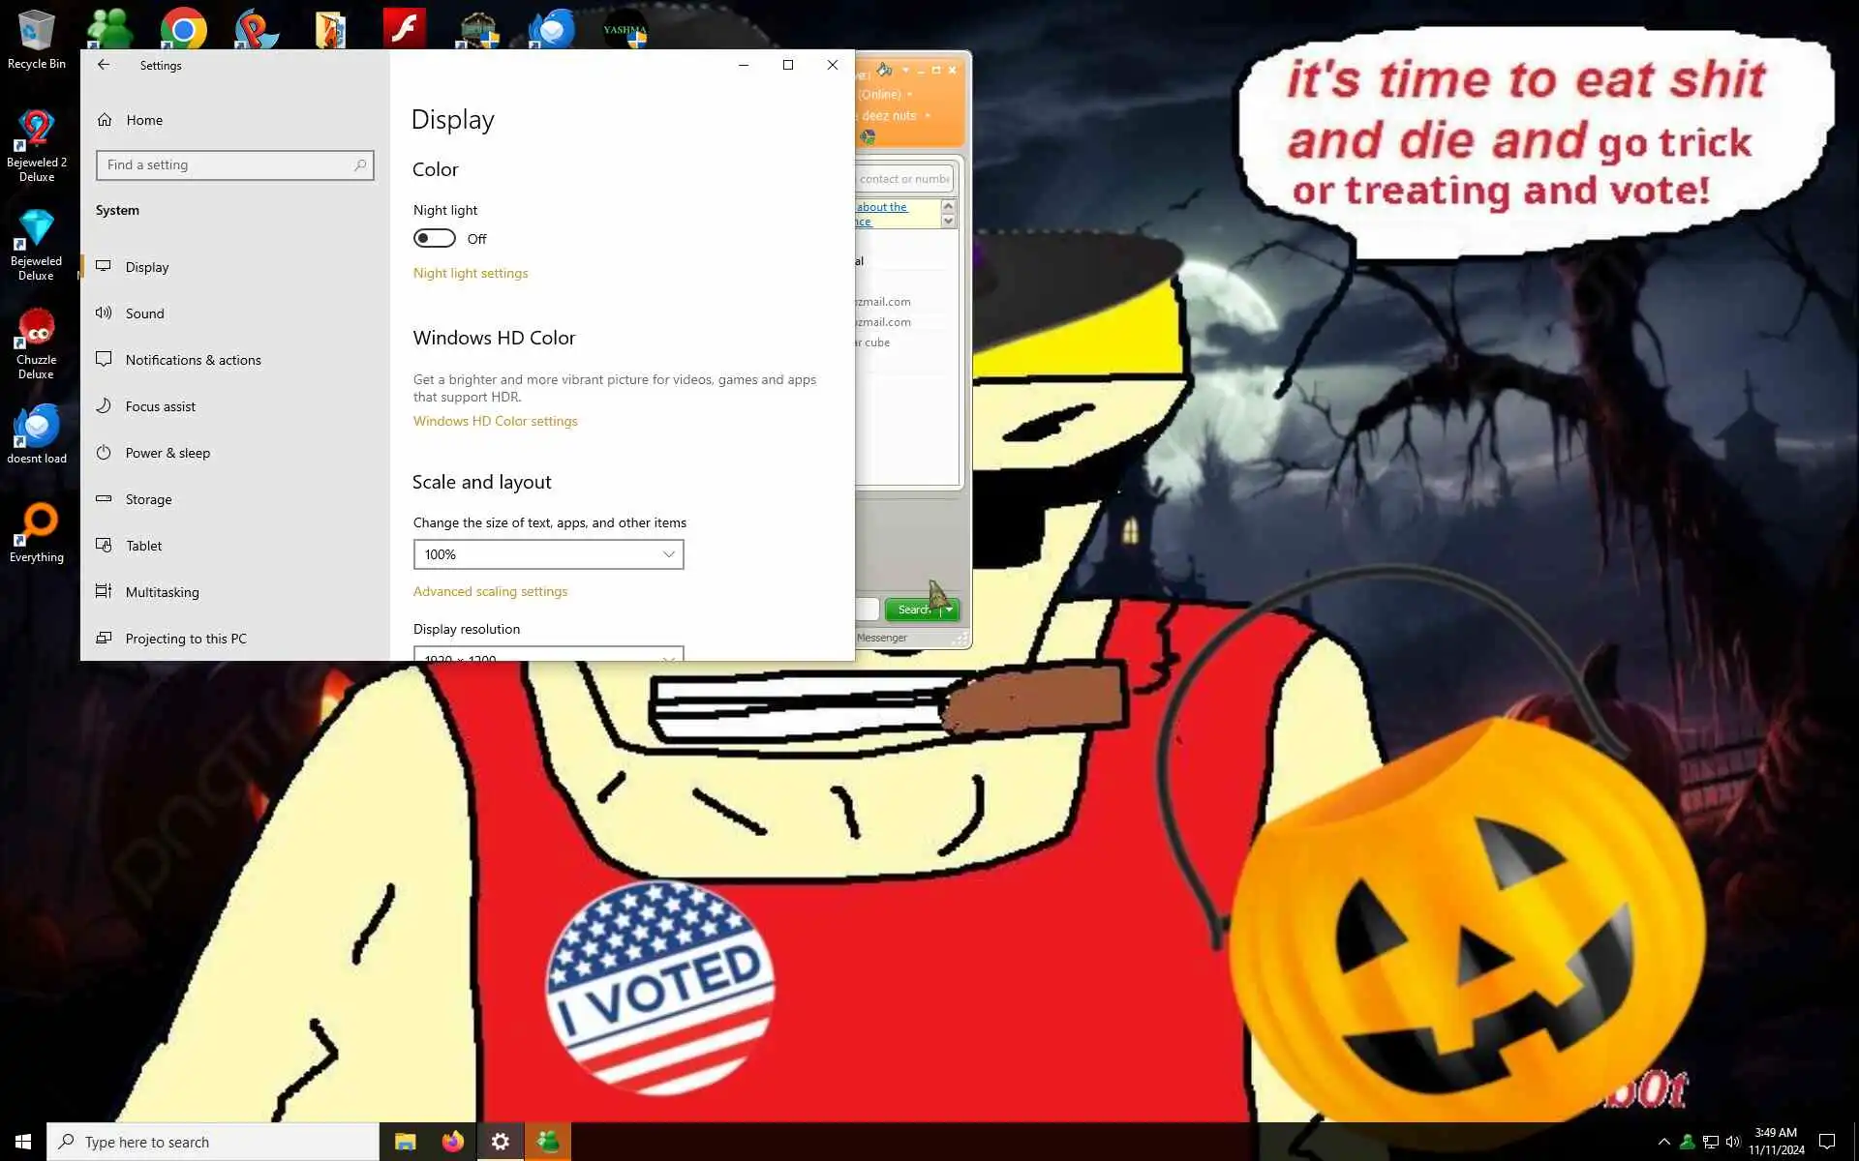Select the Storage menu item
The image size is (1859, 1161).
tap(148, 499)
